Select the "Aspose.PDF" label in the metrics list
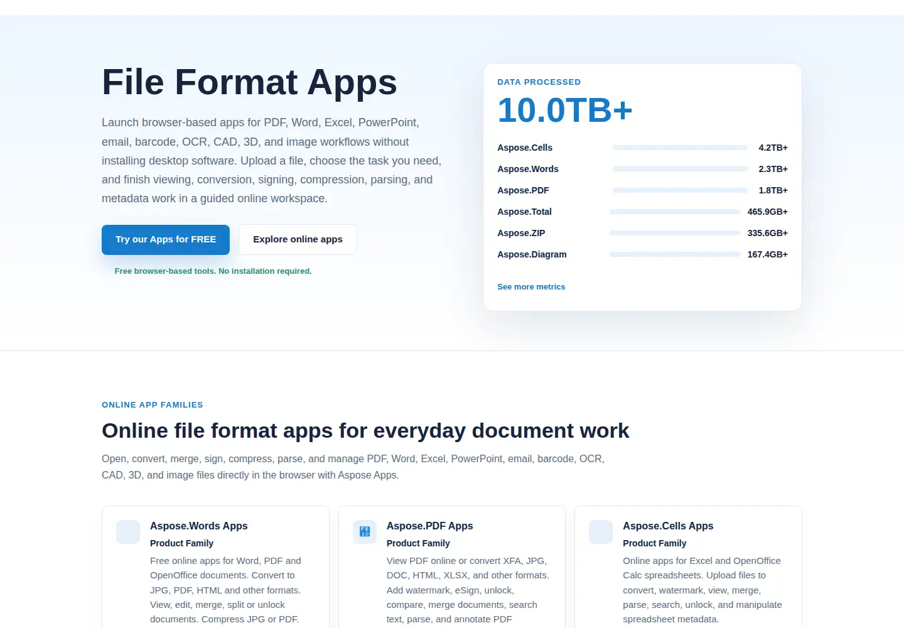 click(x=523, y=191)
